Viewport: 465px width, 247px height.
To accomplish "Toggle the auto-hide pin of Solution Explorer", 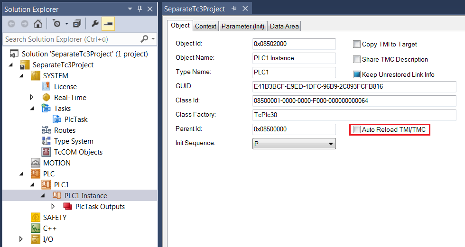I will click(139, 9).
